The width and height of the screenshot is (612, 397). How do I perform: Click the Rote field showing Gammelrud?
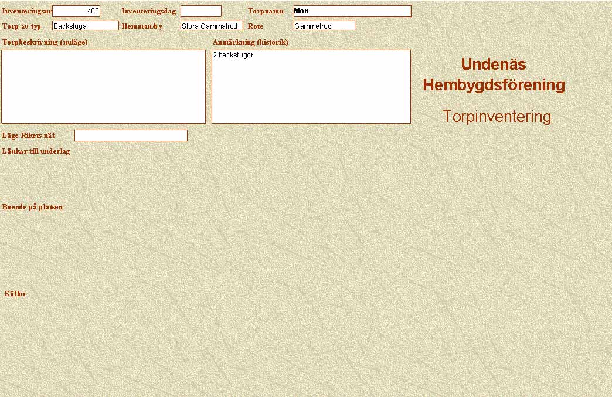(x=325, y=26)
